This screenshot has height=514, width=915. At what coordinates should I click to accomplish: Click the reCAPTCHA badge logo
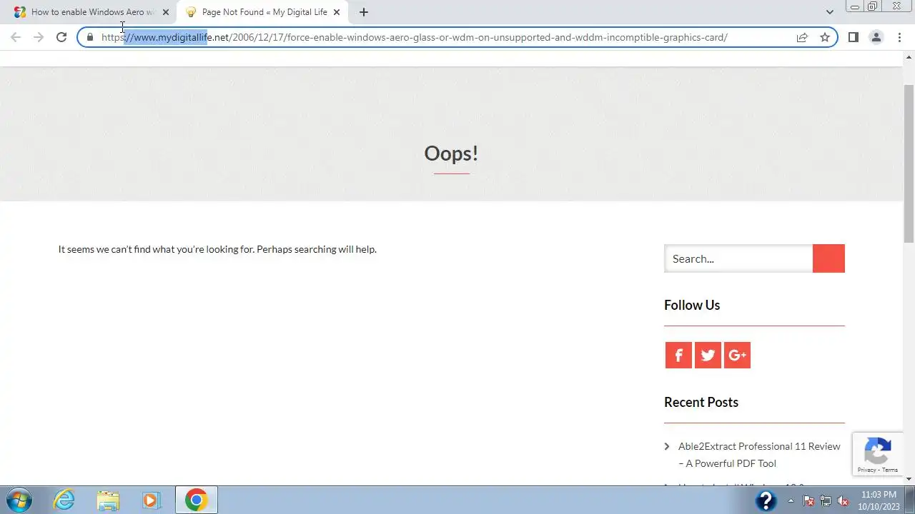coord(877,450)
